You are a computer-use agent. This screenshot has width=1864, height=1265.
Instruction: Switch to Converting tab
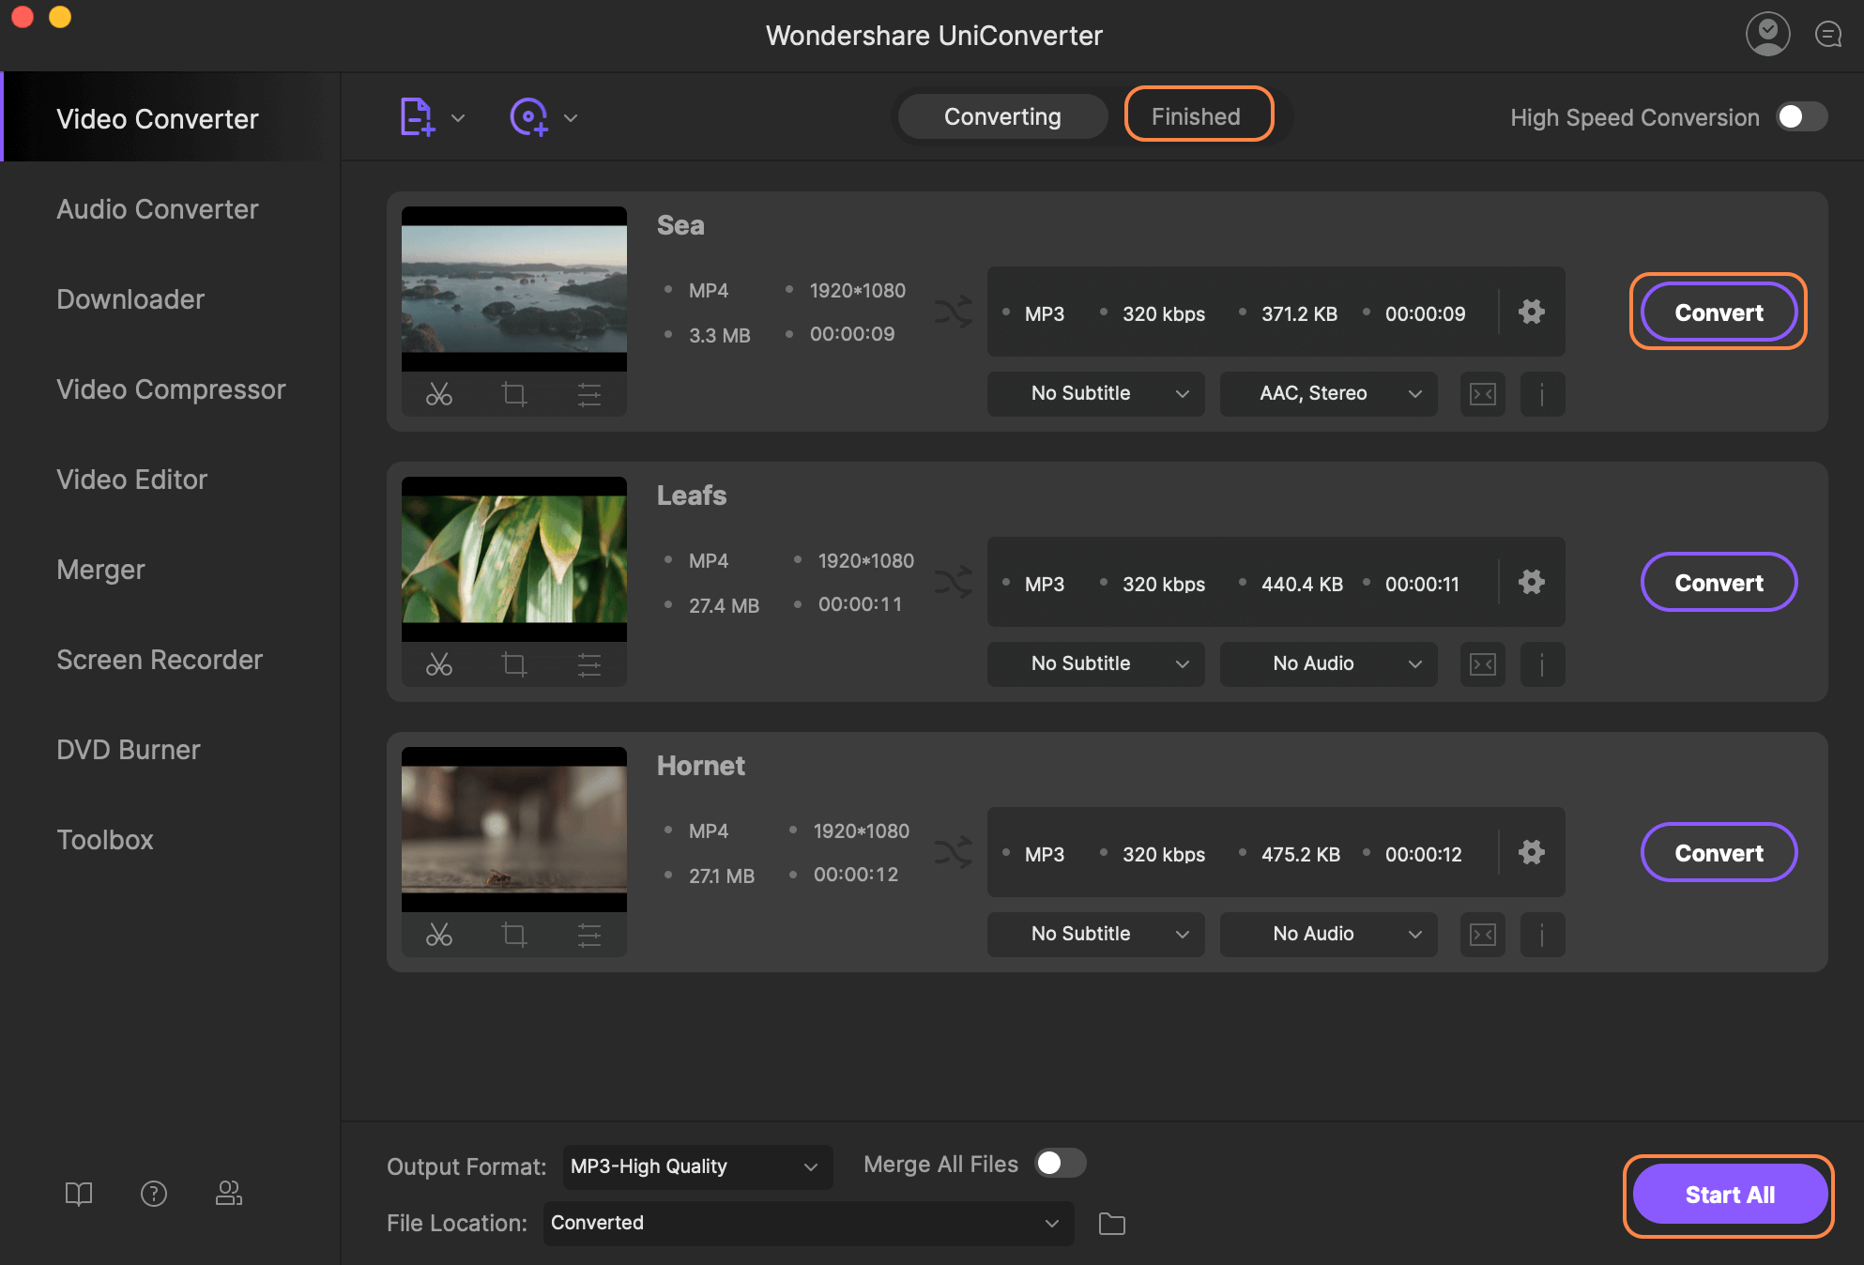(1002, 115)
